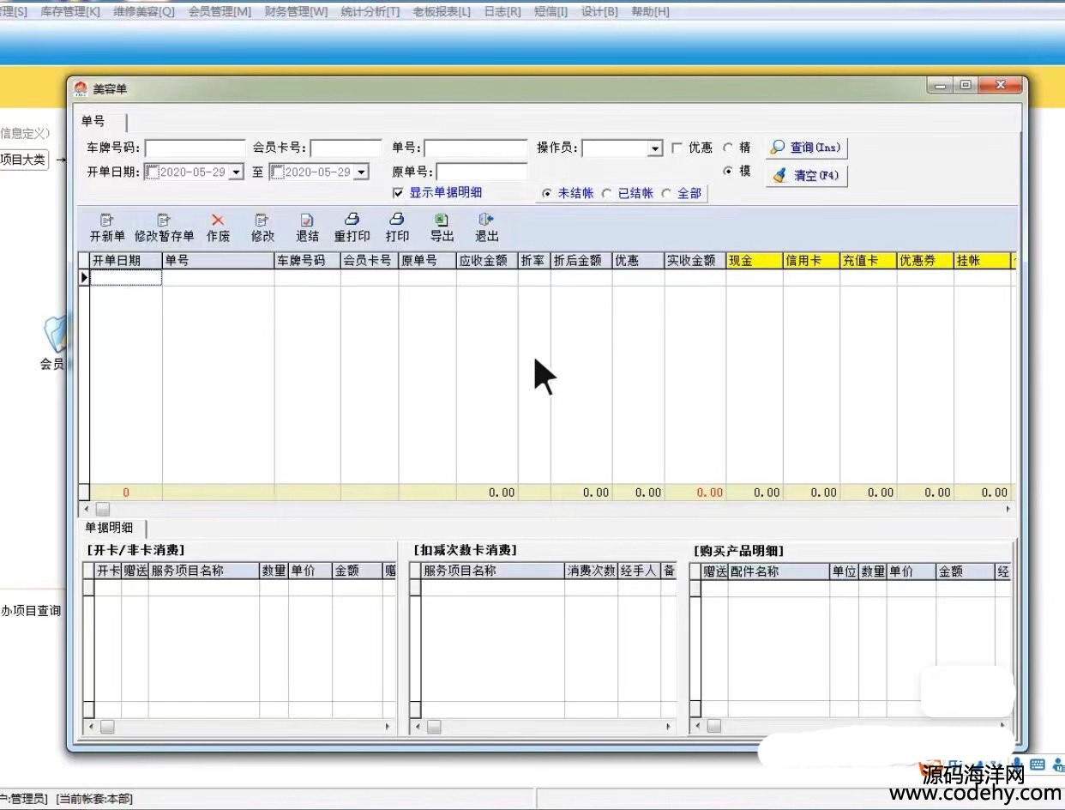
Task: Click the 开单日期 column header
Action: point(126,261)
